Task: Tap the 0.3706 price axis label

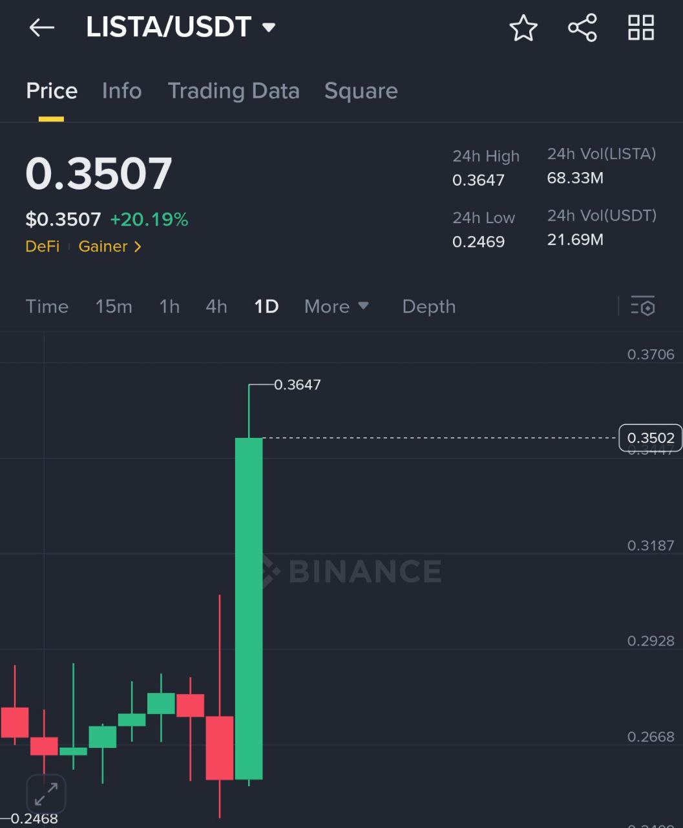Action: tap(651, 354)
